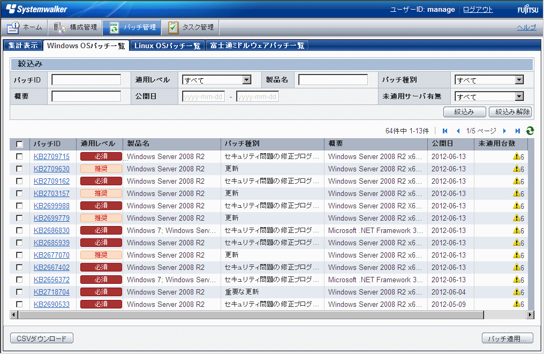
Task: Click the タスク管理 clipboard icon
Action: 173,27
